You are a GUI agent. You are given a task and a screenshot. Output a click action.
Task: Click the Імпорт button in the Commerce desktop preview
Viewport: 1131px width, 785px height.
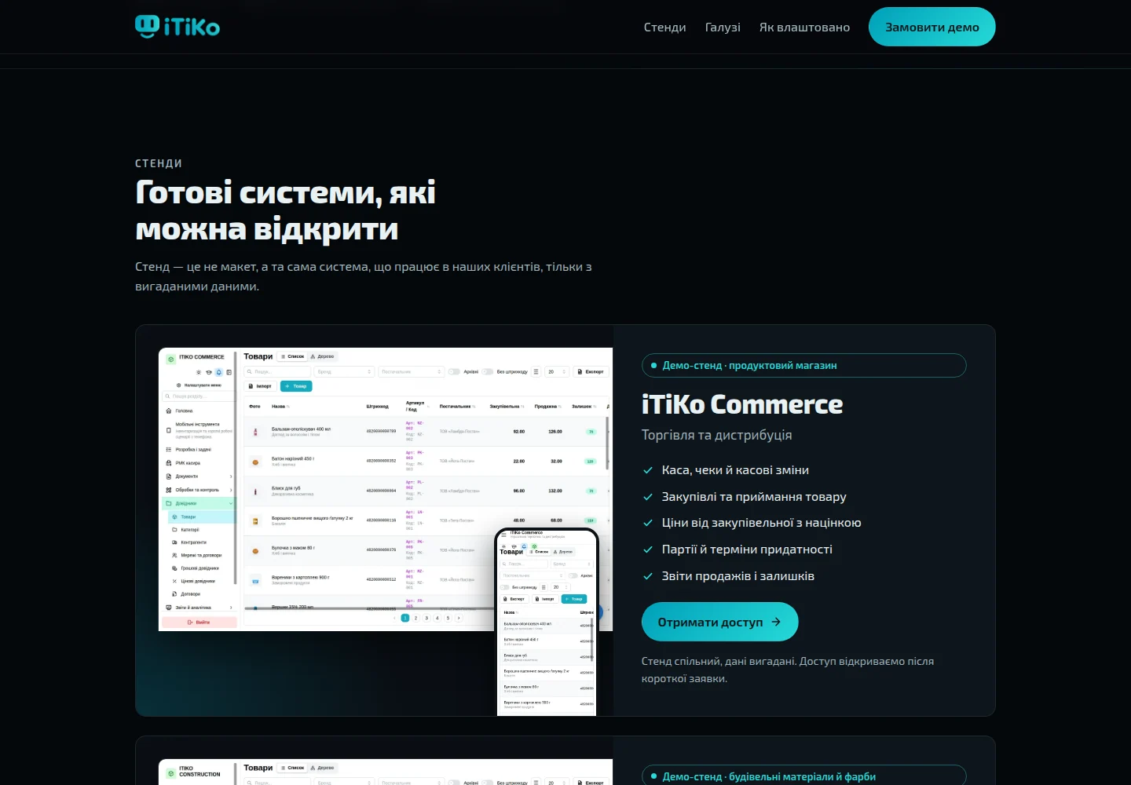(x=261, y=386)
